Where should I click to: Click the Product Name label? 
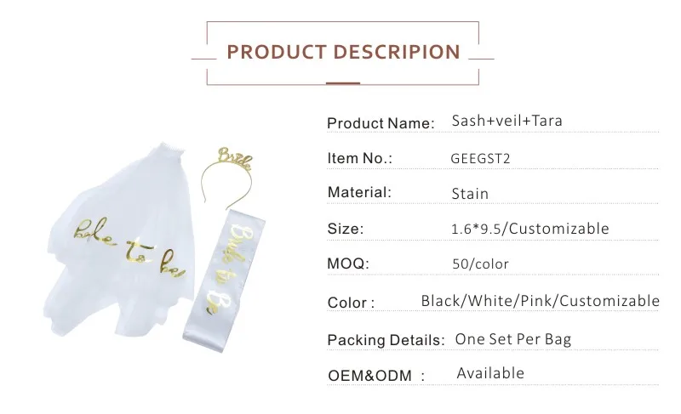[x=380, y=123]
